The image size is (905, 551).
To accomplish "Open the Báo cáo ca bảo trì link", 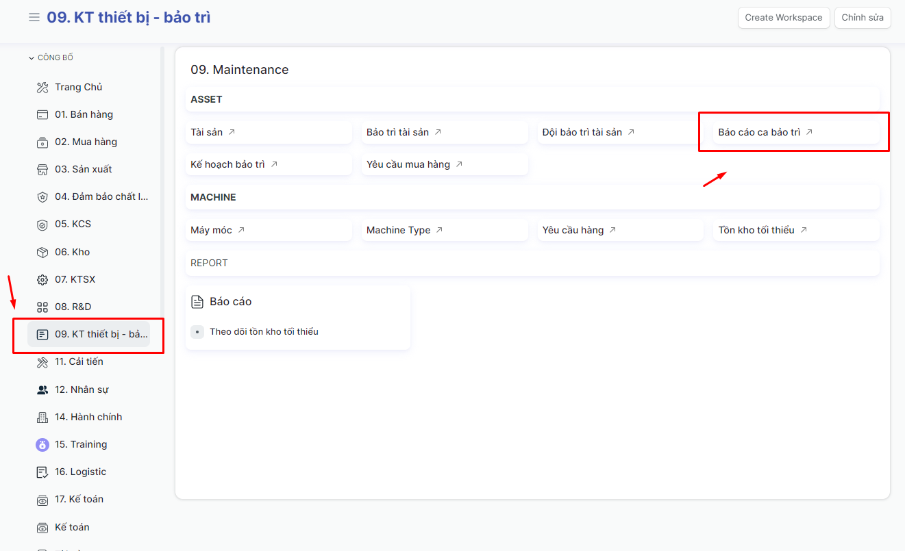I will point(759,132).
